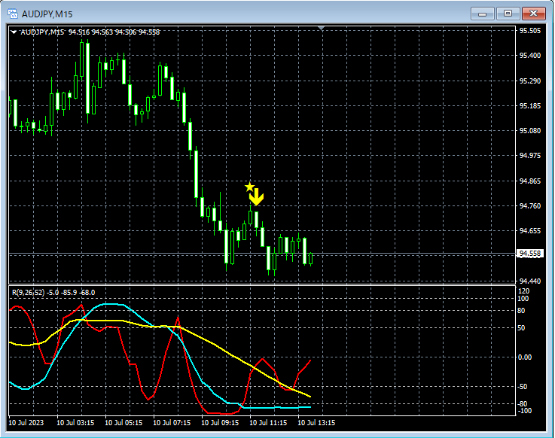
Task: Select the cyan indicator line's last point
Action: pyautogui.click(x=310, y=407)
